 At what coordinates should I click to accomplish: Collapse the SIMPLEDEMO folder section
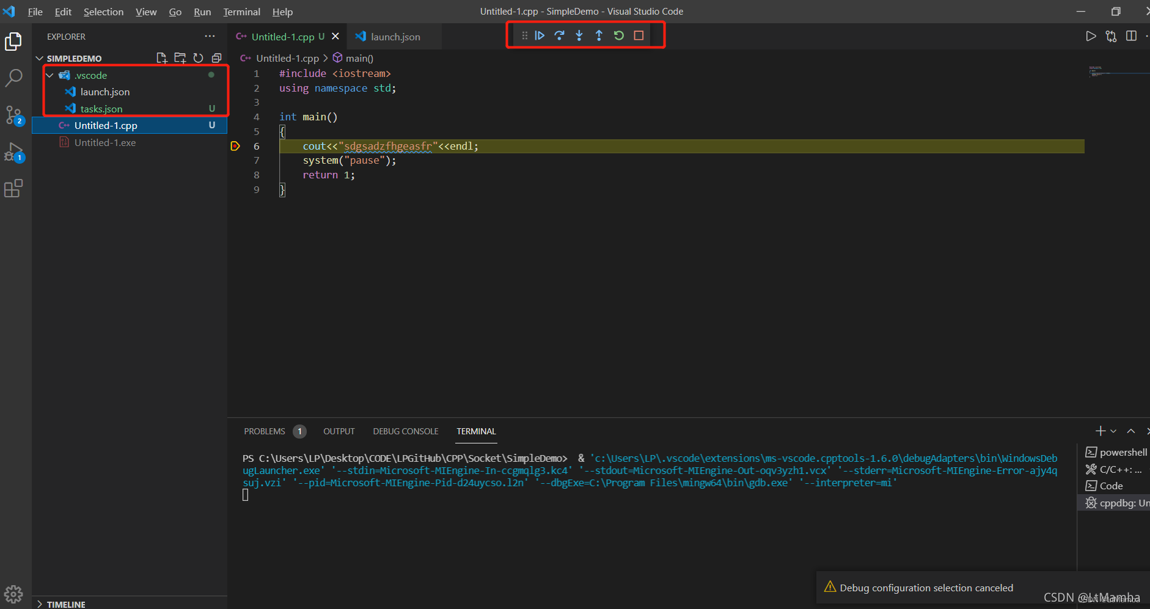coord(40,58)
